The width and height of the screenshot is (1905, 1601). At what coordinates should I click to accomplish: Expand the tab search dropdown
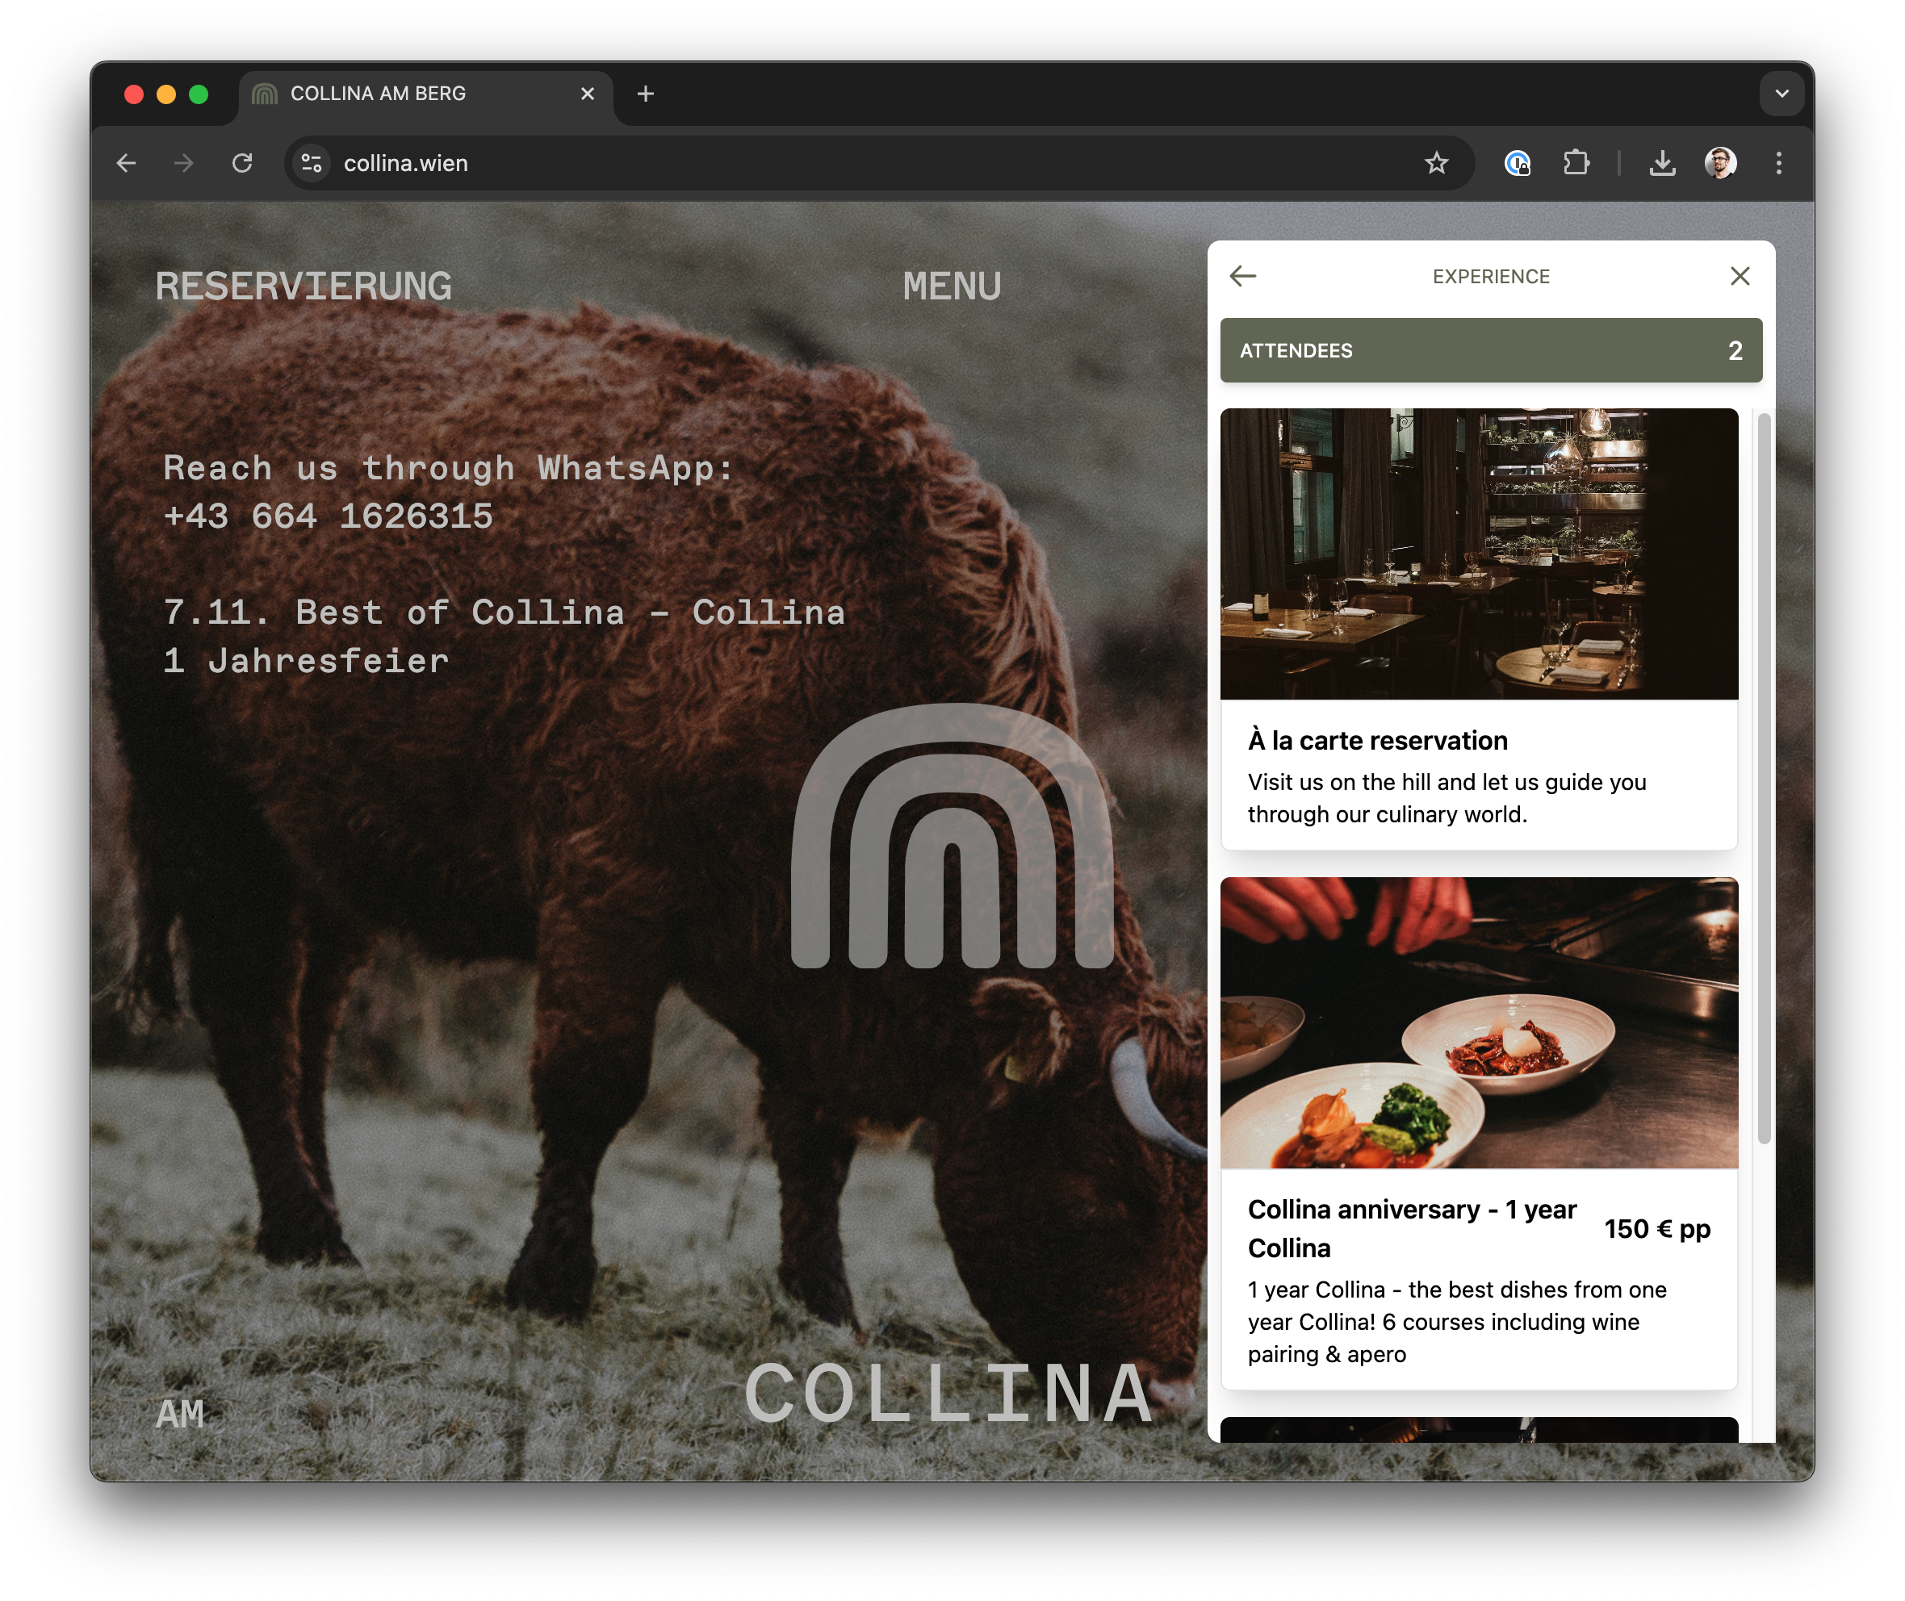point(1781,94)
